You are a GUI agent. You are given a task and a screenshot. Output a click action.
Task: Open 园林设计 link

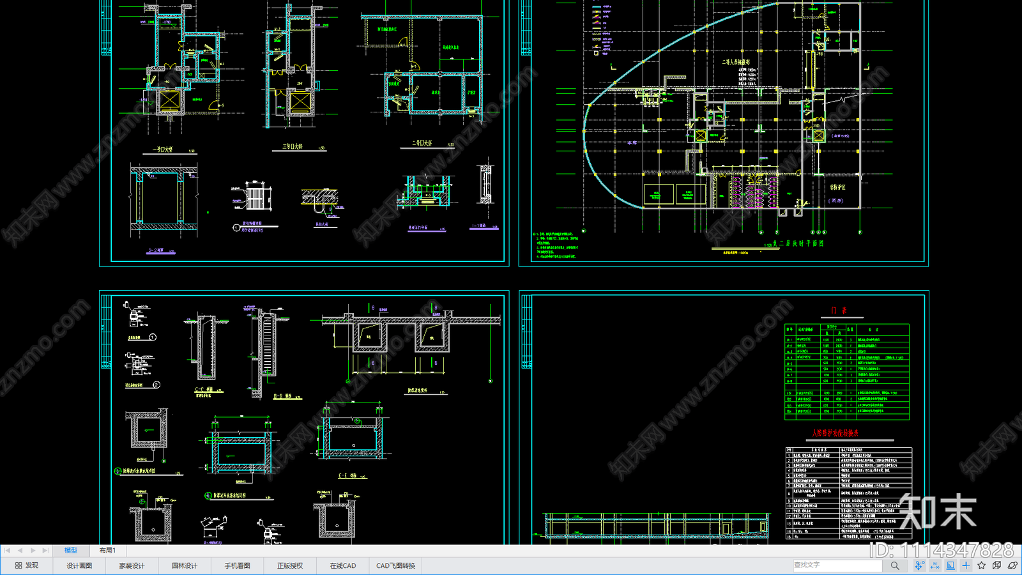tap(185, 565)
